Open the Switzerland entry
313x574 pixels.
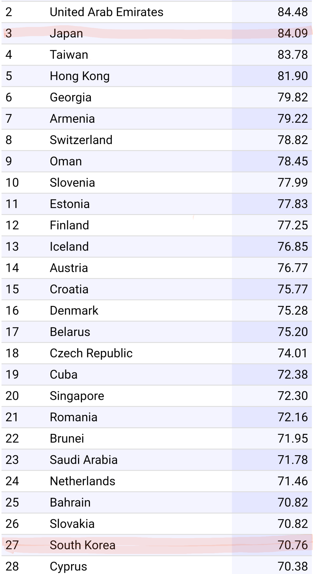[81, 140]
